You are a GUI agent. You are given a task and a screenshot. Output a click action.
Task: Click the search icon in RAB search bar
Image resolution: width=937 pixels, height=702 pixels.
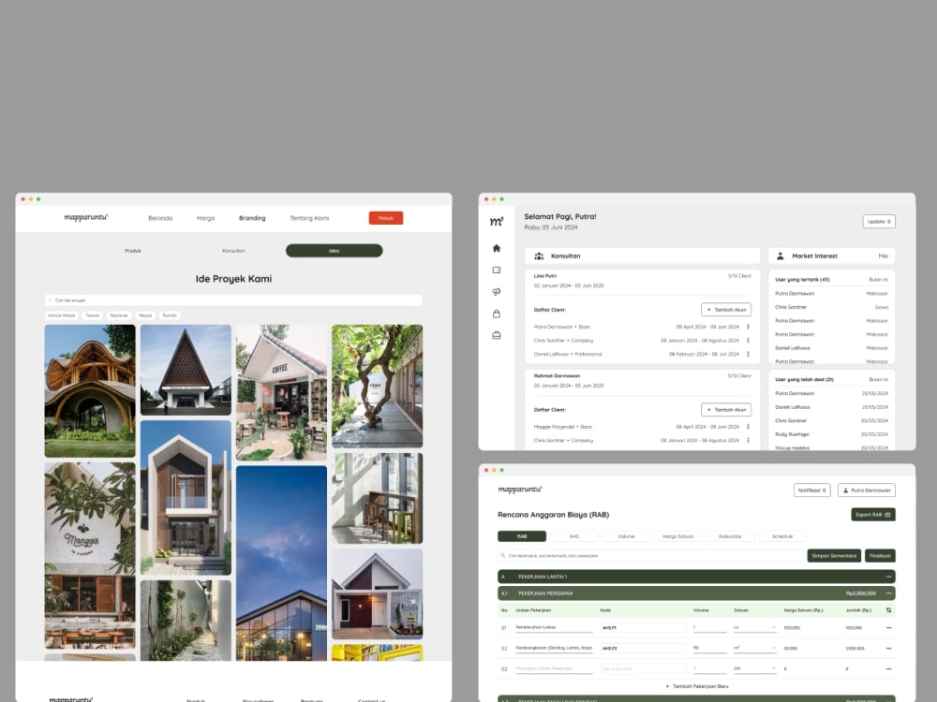504,556
